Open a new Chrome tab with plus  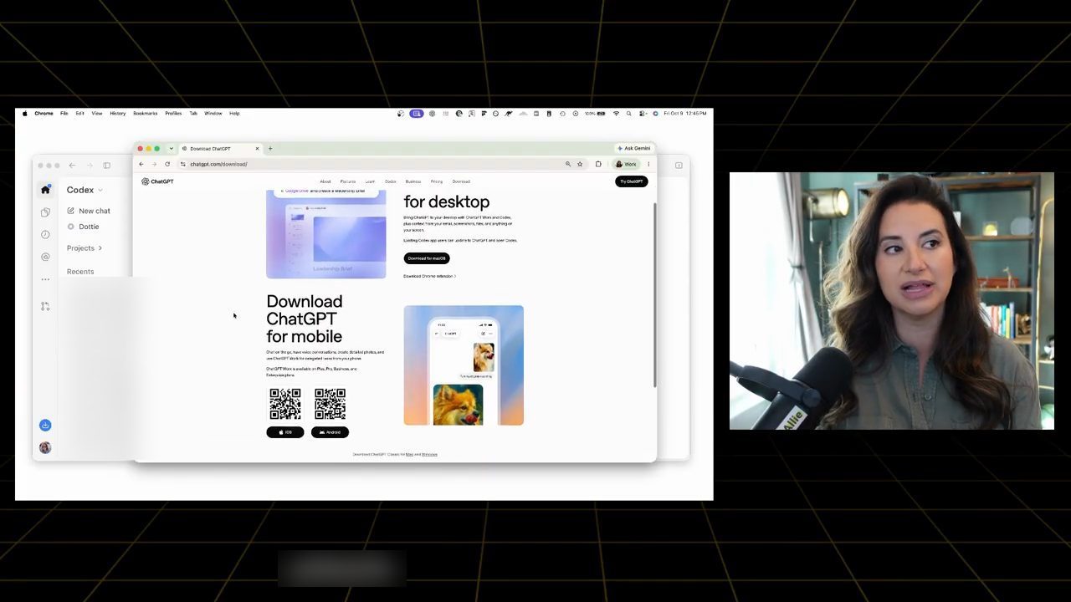pyautogui.click(x=270, y=149)
